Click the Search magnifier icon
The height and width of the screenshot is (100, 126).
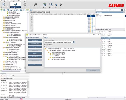(51, 5)
